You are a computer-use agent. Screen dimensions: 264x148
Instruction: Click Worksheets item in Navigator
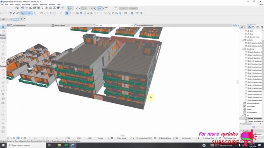click(251, 106)
